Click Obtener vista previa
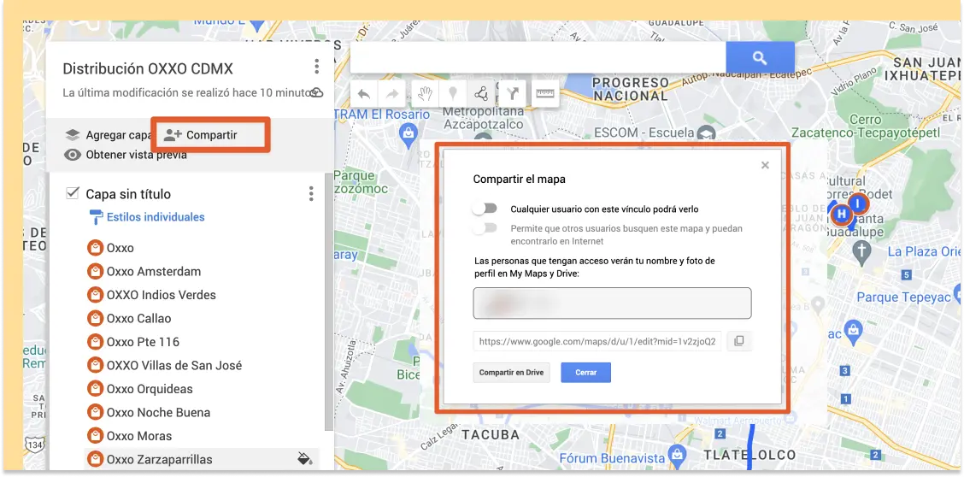Image resolution: width=964 pixels, height=477 pixels. (x=126, y=155)
